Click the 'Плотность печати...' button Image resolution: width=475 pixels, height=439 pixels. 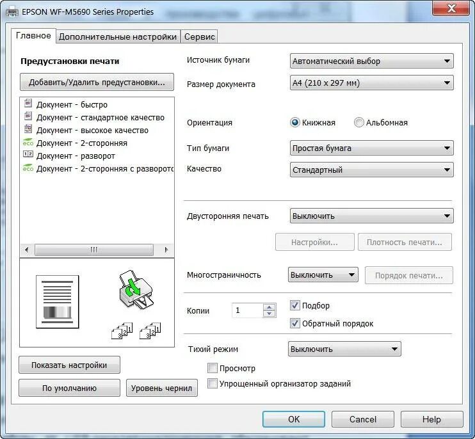405,242
